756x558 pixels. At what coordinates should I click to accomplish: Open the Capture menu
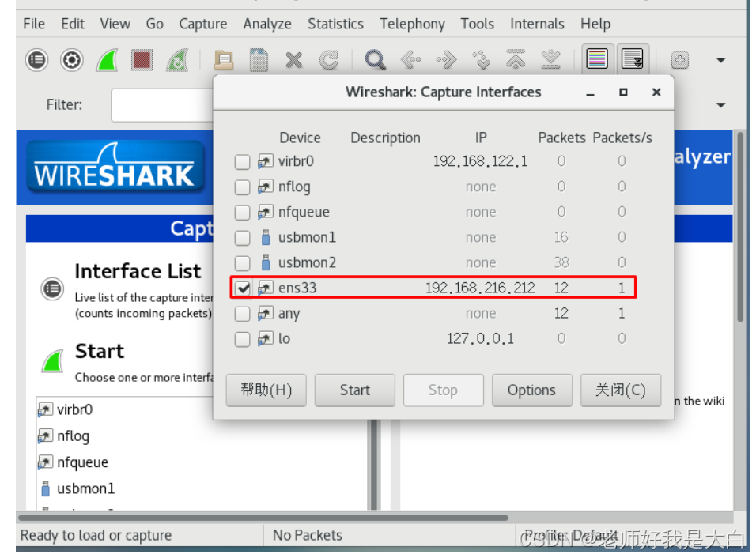pos(203,24)
